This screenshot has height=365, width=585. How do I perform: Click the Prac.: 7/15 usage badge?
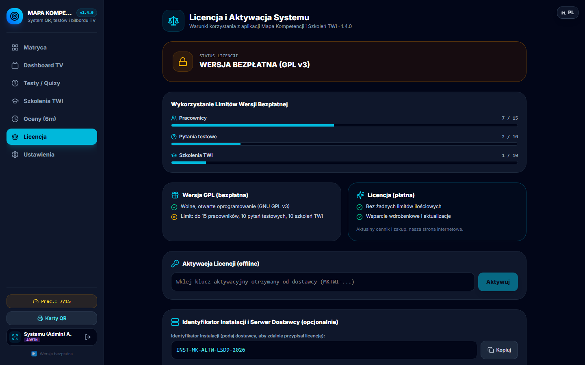(x=52, y=301)
